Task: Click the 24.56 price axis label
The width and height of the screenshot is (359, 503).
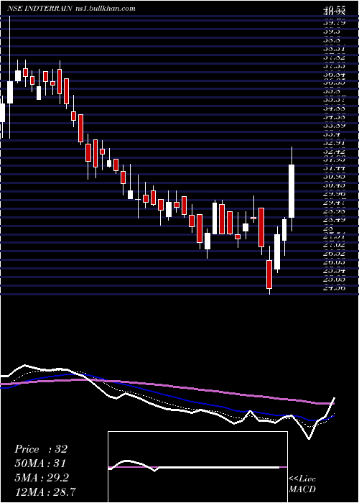Action: 335,287
